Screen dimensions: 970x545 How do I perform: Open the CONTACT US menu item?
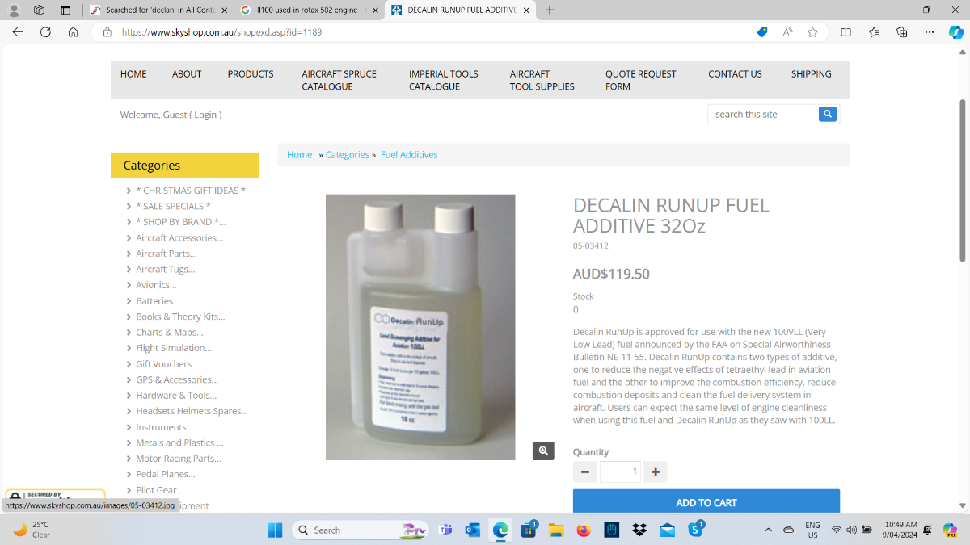pyautogui.click(x=735, y=73)
